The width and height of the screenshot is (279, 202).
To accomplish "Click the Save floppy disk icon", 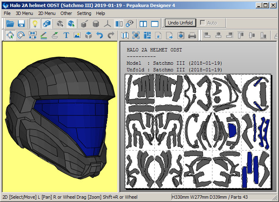I will [x=21, y=24].
